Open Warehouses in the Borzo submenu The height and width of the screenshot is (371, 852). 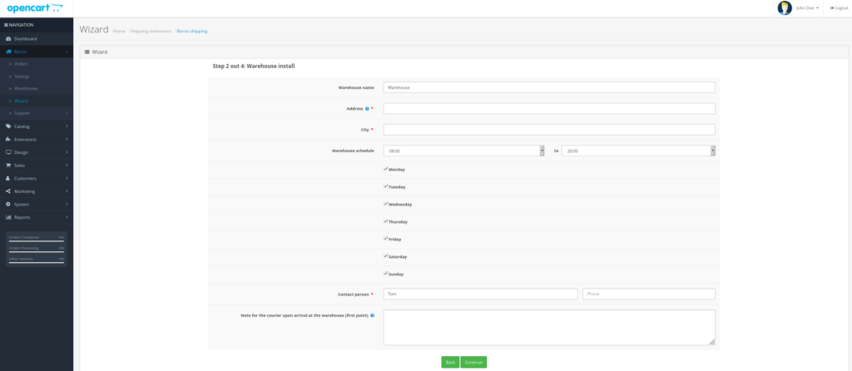point(27,88)
